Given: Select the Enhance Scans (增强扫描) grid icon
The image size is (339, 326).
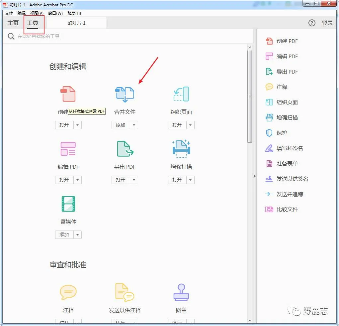Looking at the screenshot, I should pos(181,149).
